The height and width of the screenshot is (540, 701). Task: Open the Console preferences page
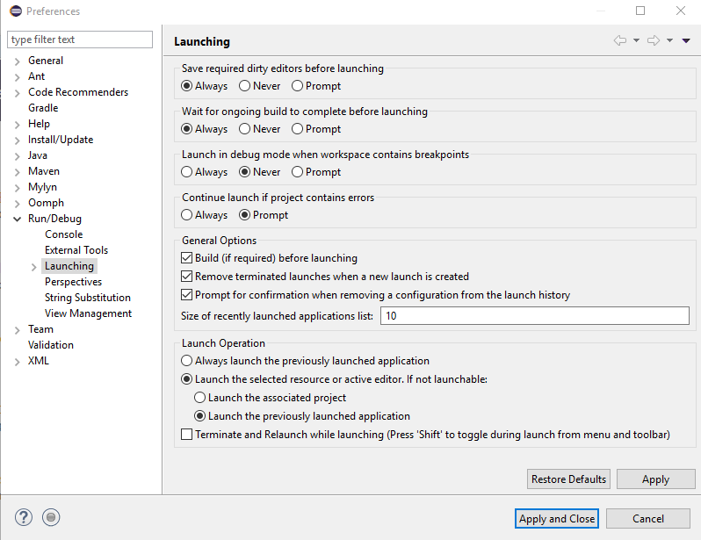pos(63,234)
